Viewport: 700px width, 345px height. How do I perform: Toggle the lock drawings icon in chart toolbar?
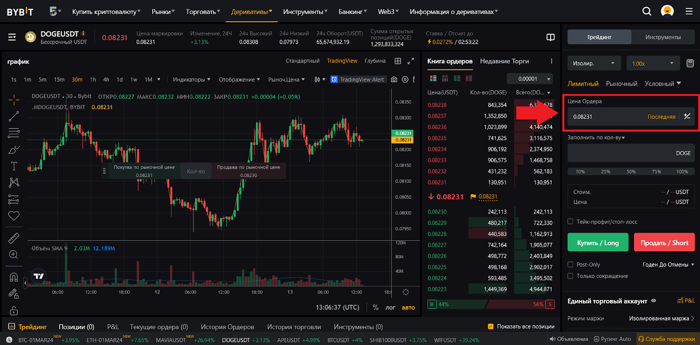14,310
